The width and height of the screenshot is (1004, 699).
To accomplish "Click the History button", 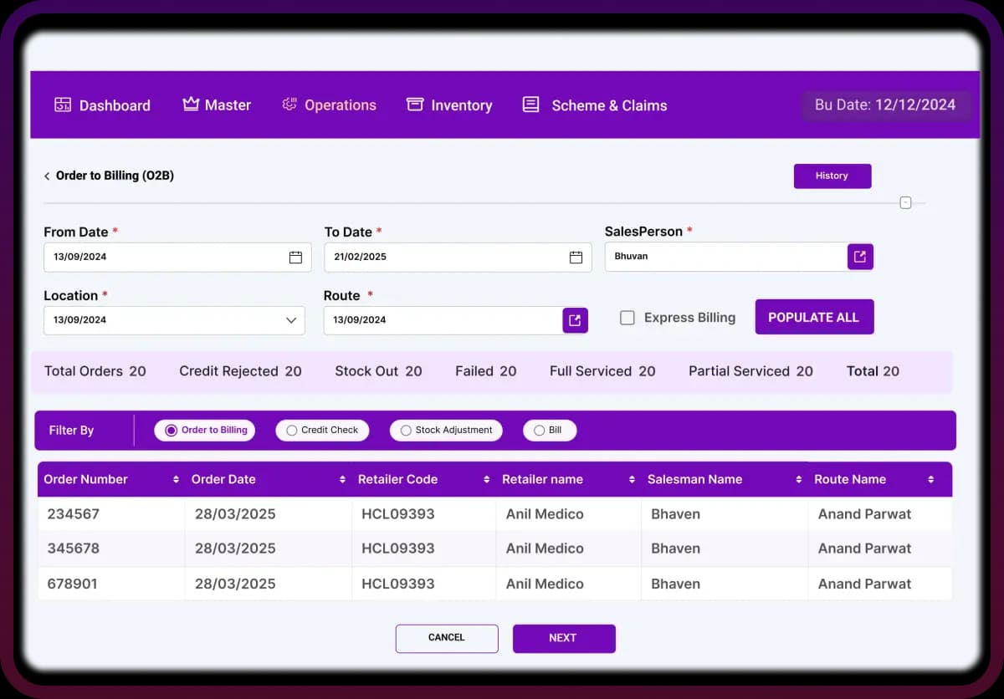I will (x=832, y=176).
